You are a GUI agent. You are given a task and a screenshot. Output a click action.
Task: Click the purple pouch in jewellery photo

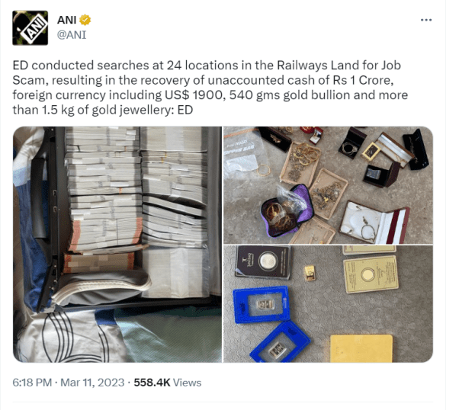[x=287, y=211]
